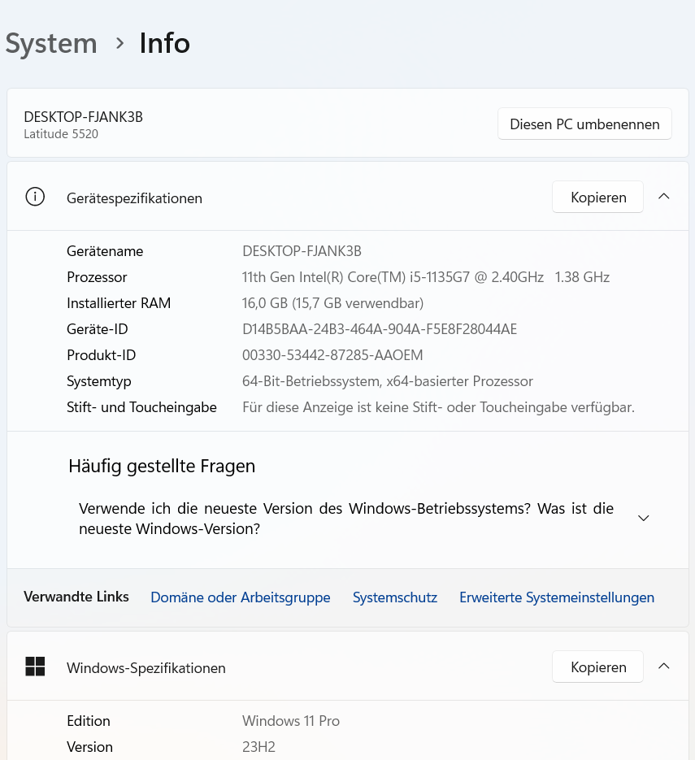Screen dimensions: 695x760
Task: Select the installed RAM value 16,0 GB
Action: pyautogui.click(x=333, y=303)
